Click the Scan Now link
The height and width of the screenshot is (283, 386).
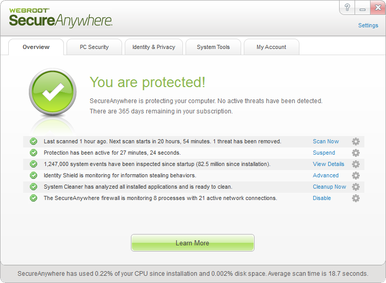pyautogui.click(x=326, y=141)
